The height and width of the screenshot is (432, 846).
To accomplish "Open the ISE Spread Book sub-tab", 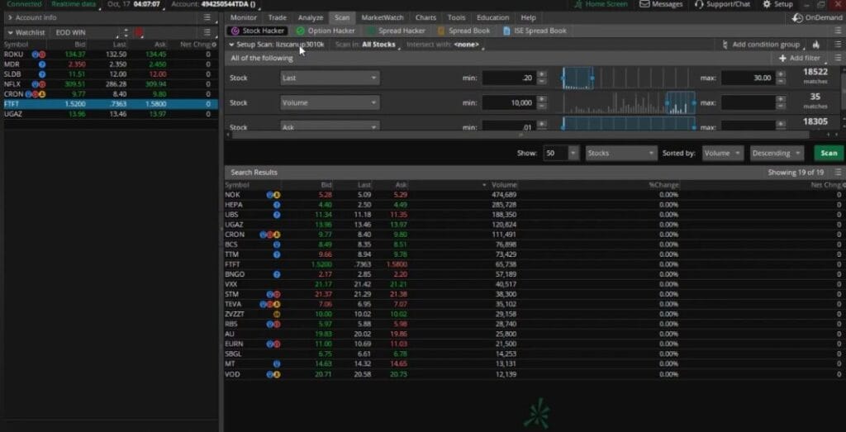I will coord(535,31).
